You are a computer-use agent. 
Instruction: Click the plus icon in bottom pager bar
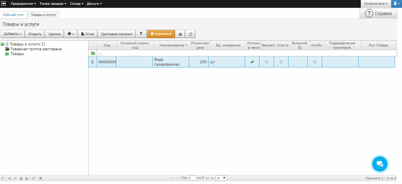9,178
